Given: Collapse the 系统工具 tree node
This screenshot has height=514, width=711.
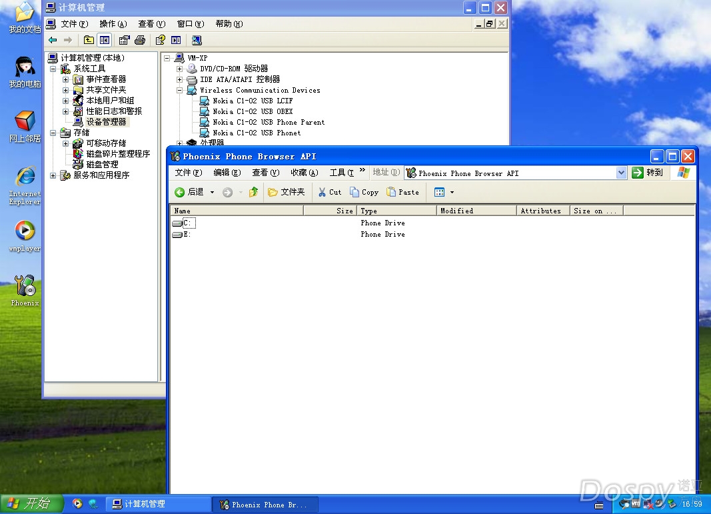Looking at the screenshot, I should [x=53, y=69].
